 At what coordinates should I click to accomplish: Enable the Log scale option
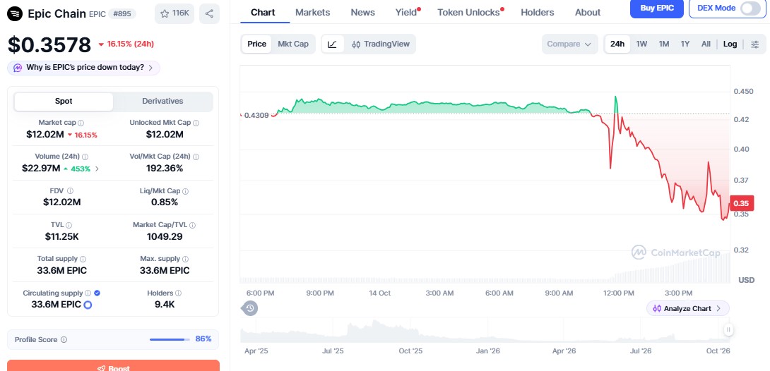(730, 44)
